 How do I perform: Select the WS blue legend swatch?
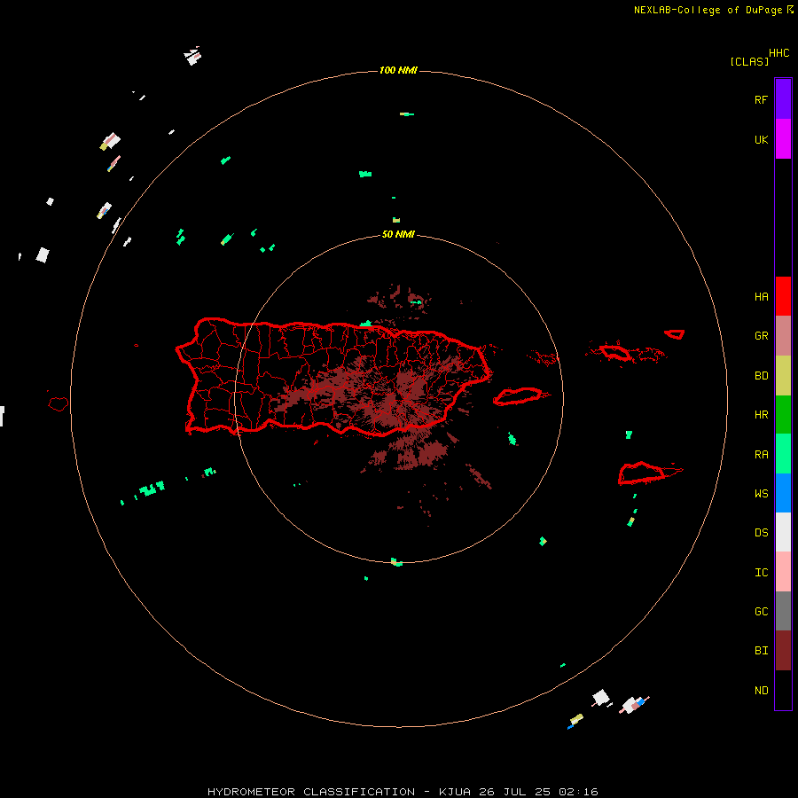[783, 493]
